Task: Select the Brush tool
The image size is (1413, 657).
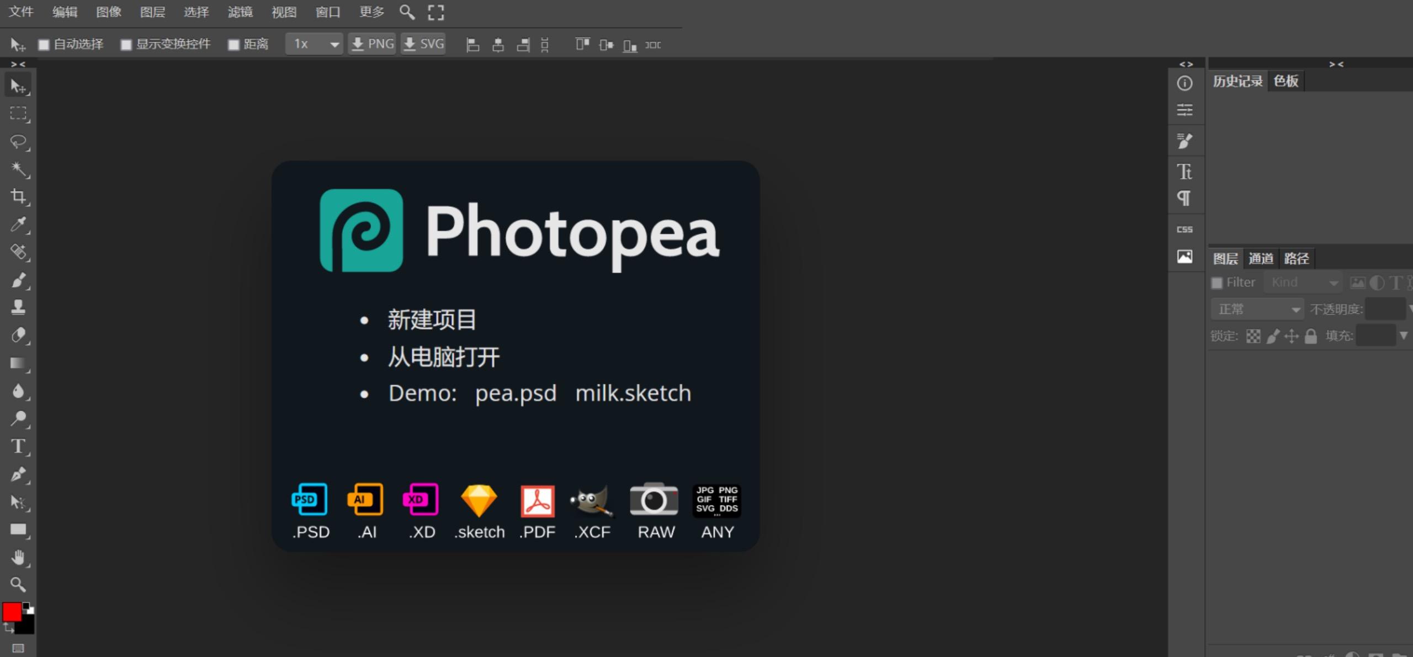Action: (x=18, y=280)
